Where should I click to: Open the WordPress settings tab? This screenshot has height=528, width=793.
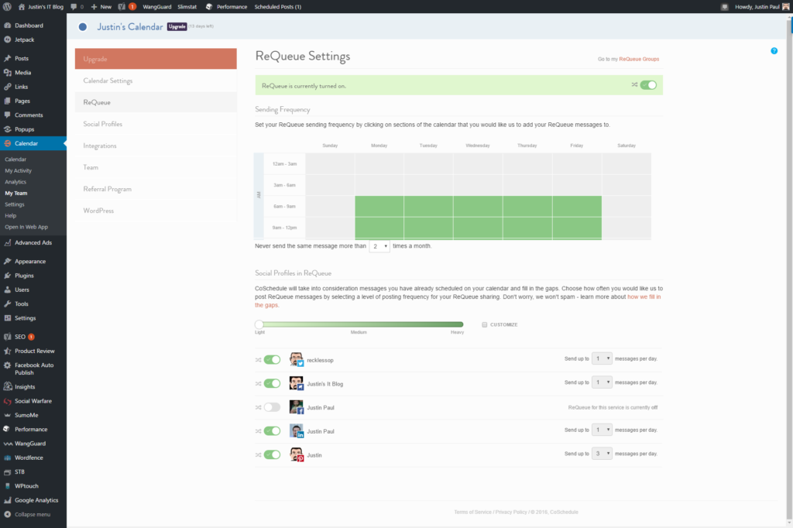[x=156, y=211]
